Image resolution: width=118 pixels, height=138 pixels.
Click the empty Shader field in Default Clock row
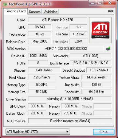coord(103,113)
